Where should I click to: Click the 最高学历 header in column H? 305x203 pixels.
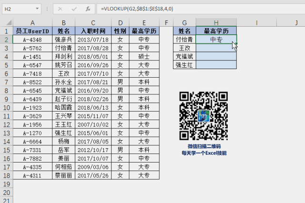216,31
